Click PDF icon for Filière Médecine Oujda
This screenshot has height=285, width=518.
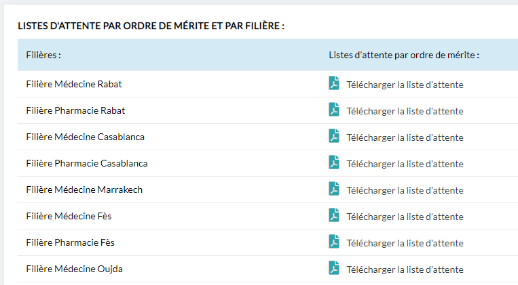tap(333, 268)
